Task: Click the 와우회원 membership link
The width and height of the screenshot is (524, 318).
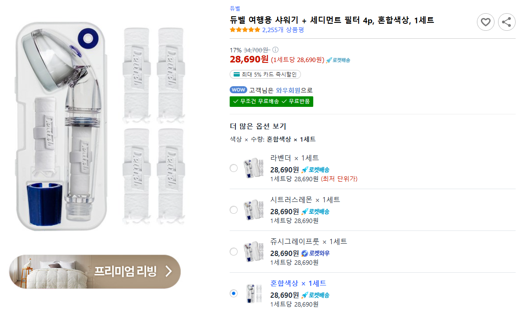Action: click(288, 90)
